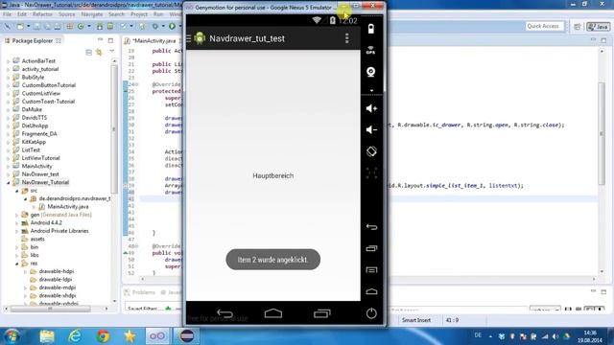
Task: Open the Refactor menu in Eclipse
Action: coord(42,14)
